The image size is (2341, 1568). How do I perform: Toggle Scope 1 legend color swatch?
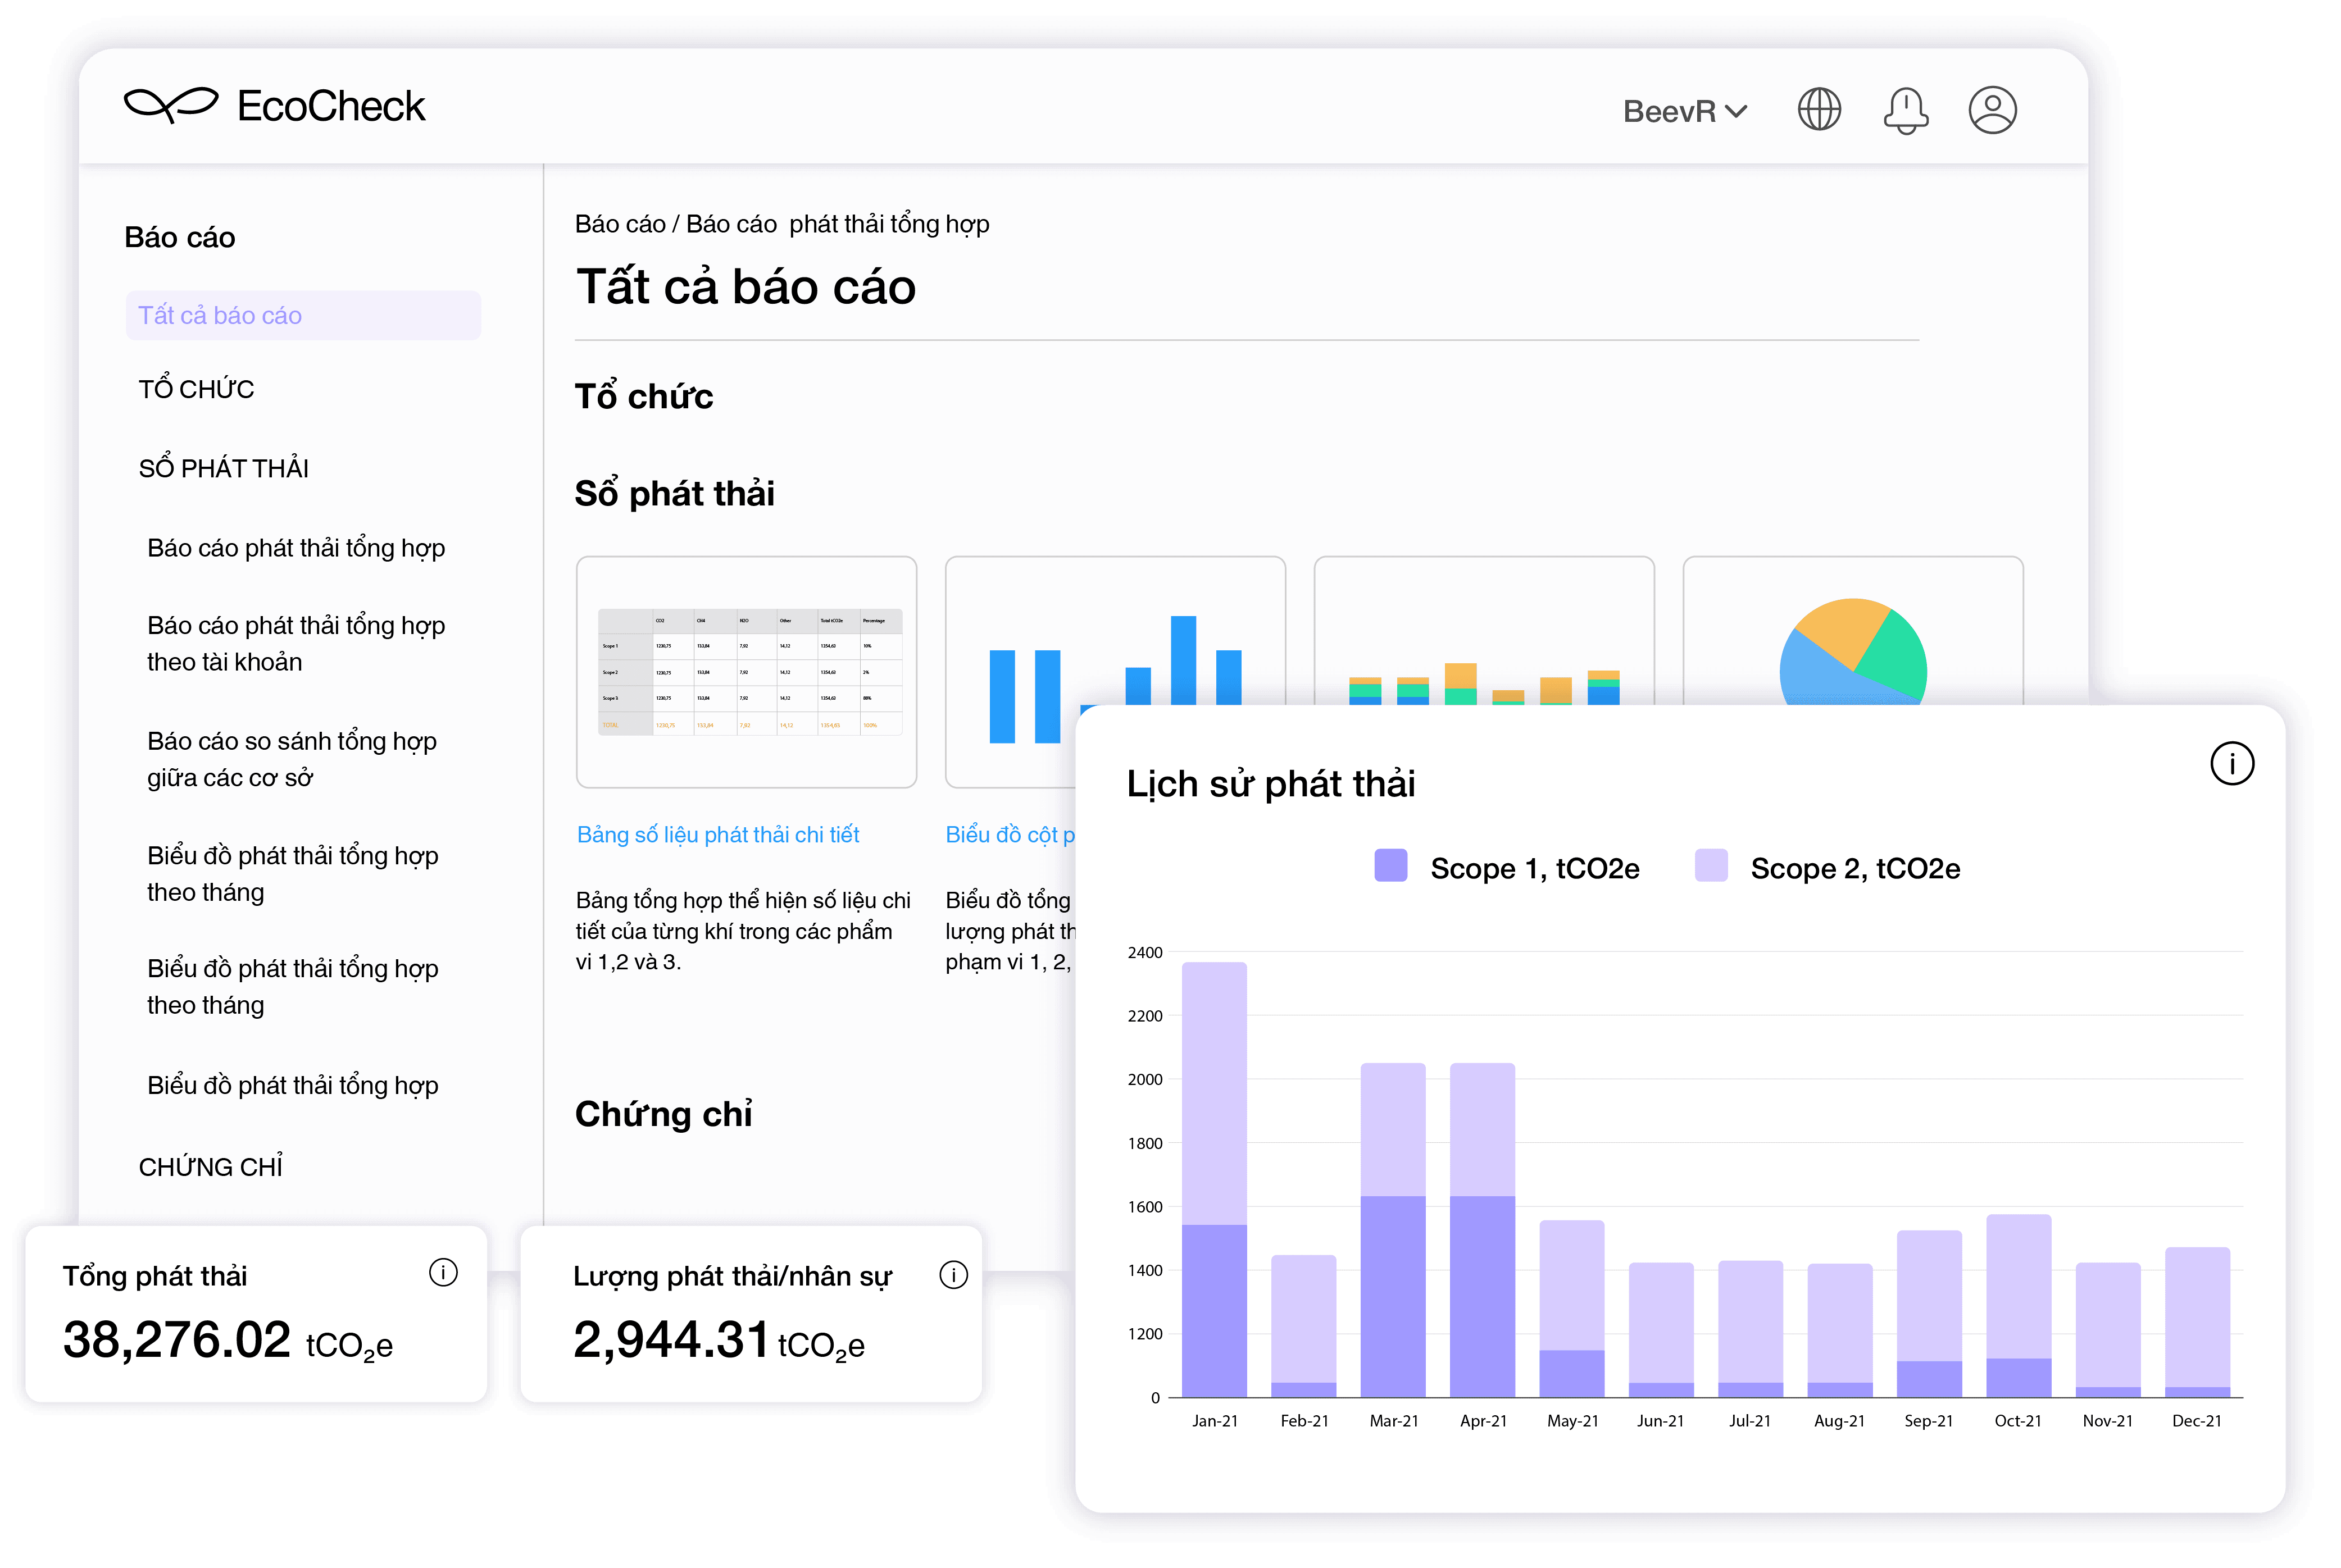[x=1389, y=865]
